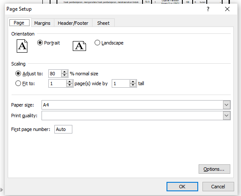
Task: Open the Paper size dropdown arrow
Action: (x=226, y=105)
